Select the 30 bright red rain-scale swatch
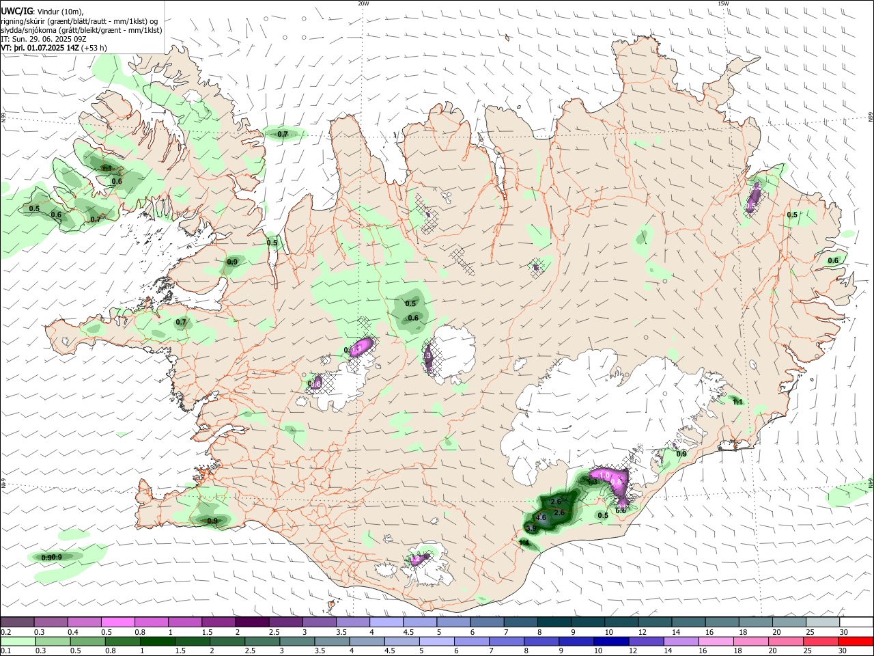 coord(856,641)
